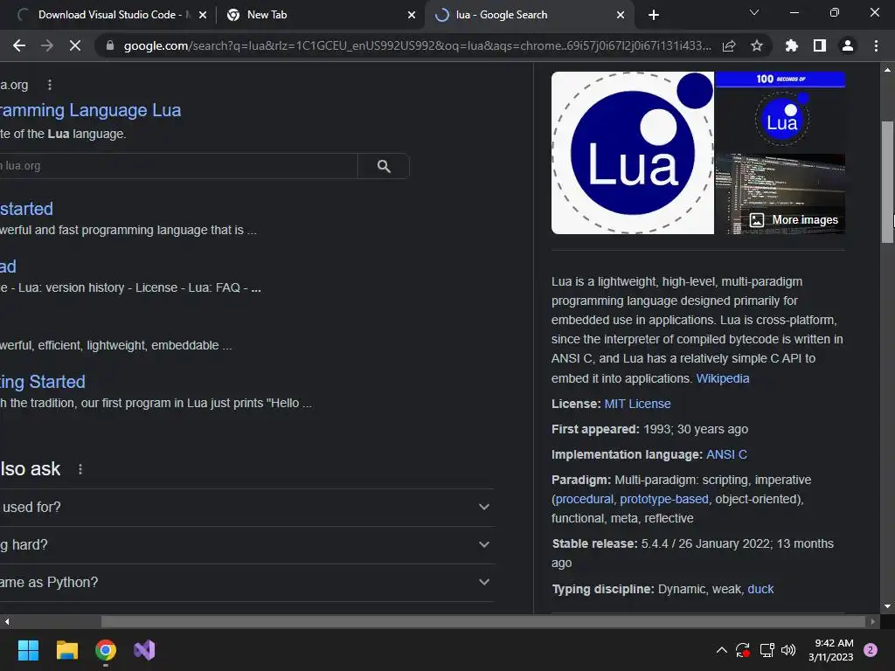Open the MIT License link
The image size is (895, 671).
(637, 404)
